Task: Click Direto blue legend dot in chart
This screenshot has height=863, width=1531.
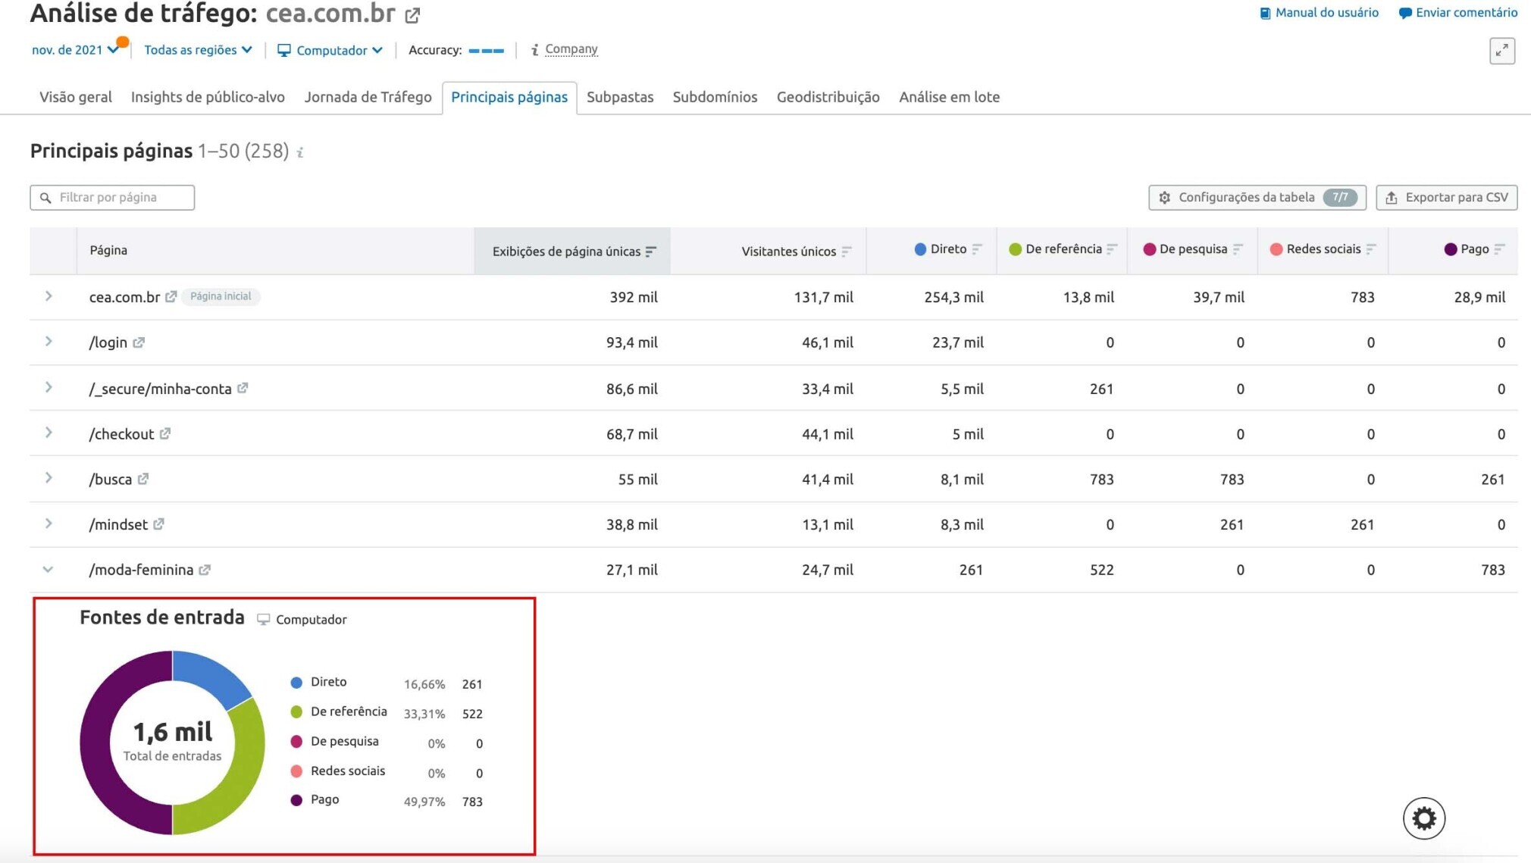Action: click(296, 683)
